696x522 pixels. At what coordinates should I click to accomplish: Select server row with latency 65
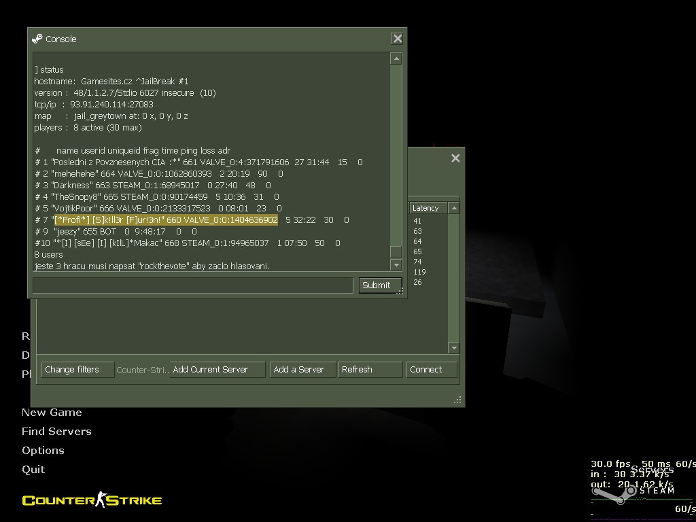[x=417, y=251]
